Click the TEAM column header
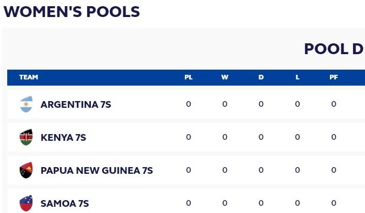Screen dimensions: 365x213 click(x=29, y=77)
